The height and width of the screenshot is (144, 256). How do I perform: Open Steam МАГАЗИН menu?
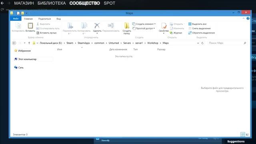[24, 3]
